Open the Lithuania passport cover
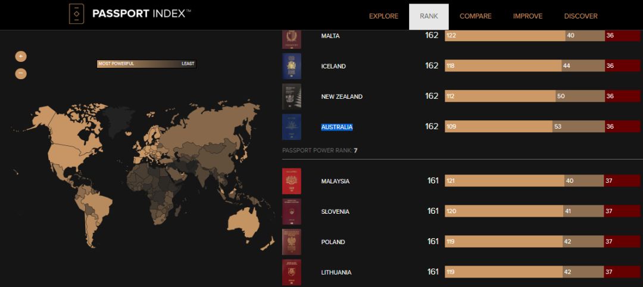 (292, 272)
